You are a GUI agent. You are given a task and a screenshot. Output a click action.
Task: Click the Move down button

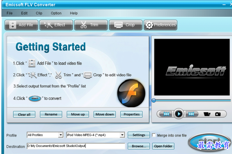click(105, 114)
